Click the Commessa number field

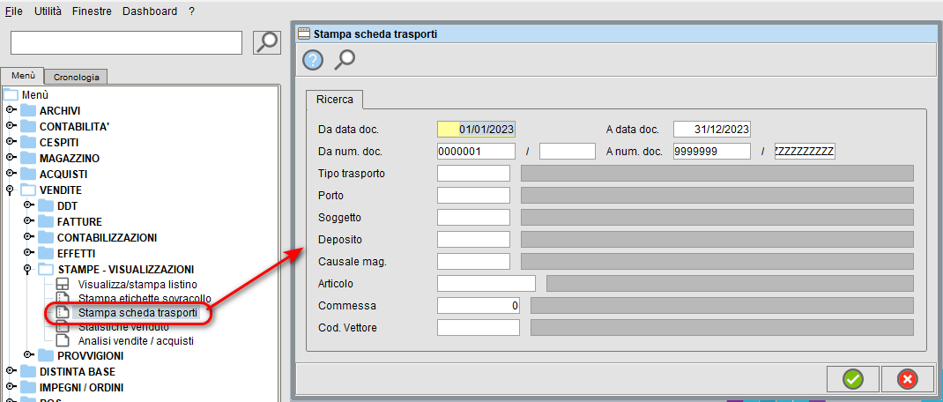click(479, 305)
